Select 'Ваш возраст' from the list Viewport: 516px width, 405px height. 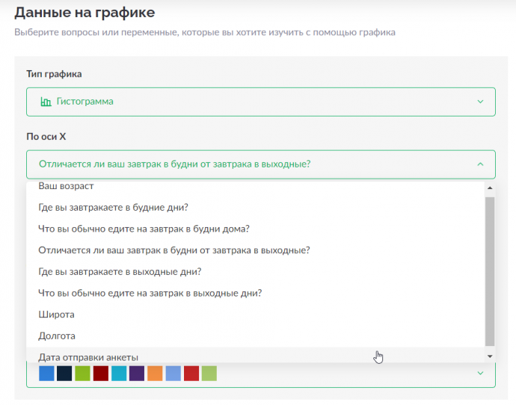255,186
